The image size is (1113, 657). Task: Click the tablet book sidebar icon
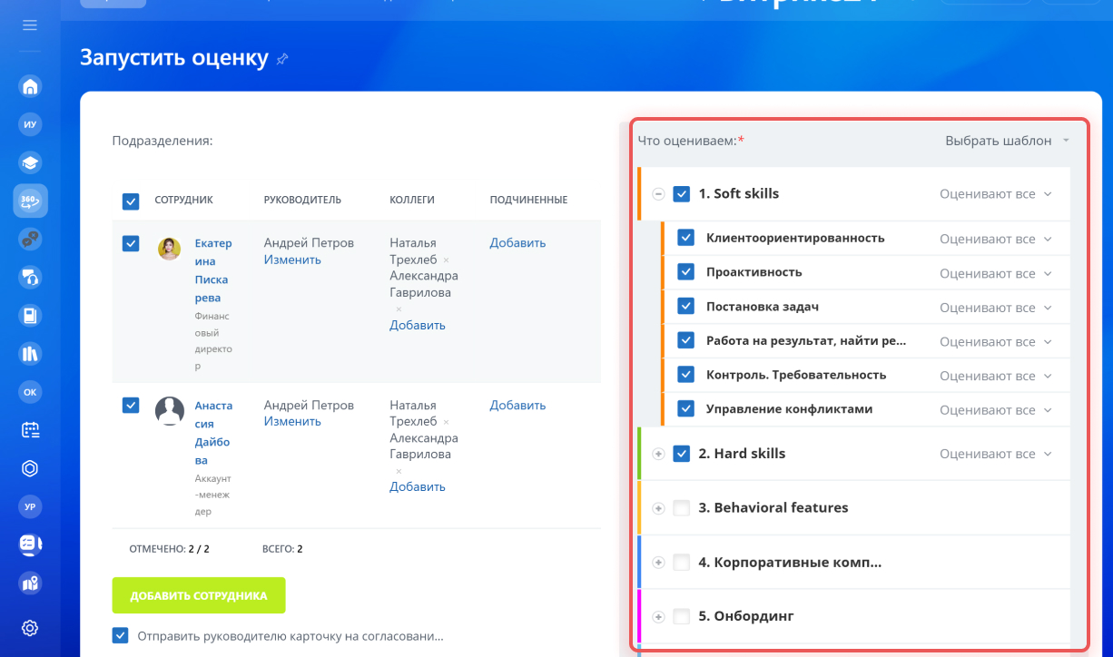[30, 316]
